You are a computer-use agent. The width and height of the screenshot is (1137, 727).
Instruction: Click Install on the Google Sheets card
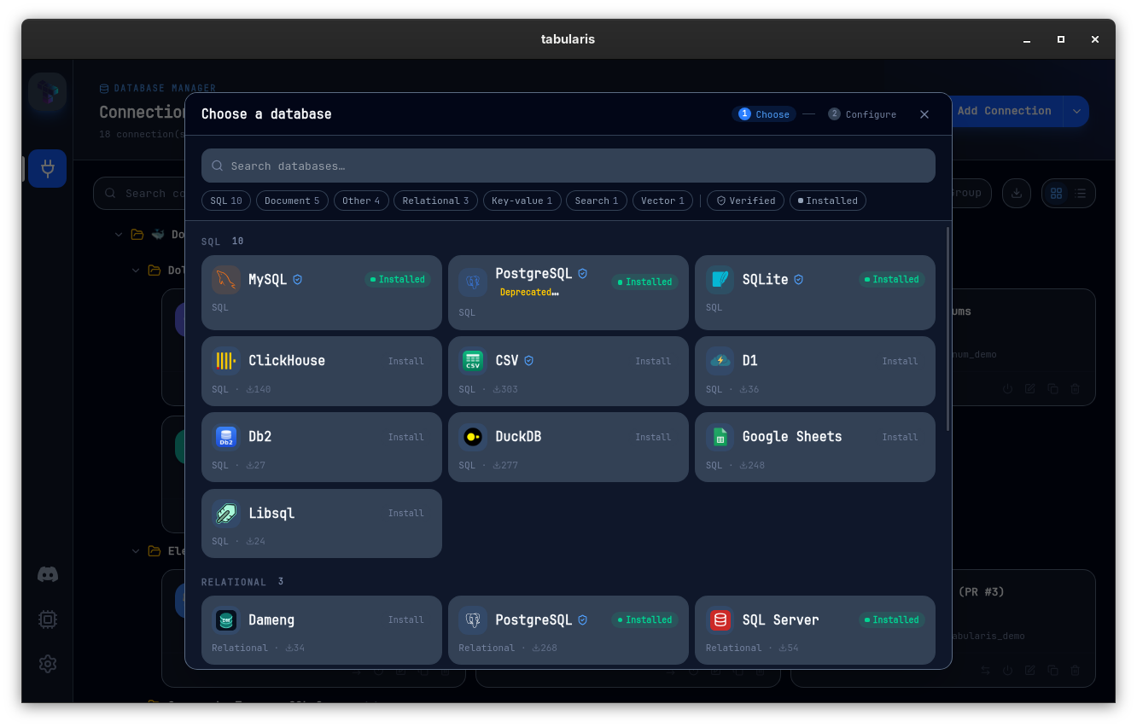[x=900, y=438]
